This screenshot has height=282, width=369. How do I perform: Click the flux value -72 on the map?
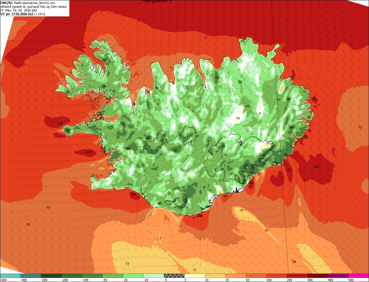click(x=217, y=78)
